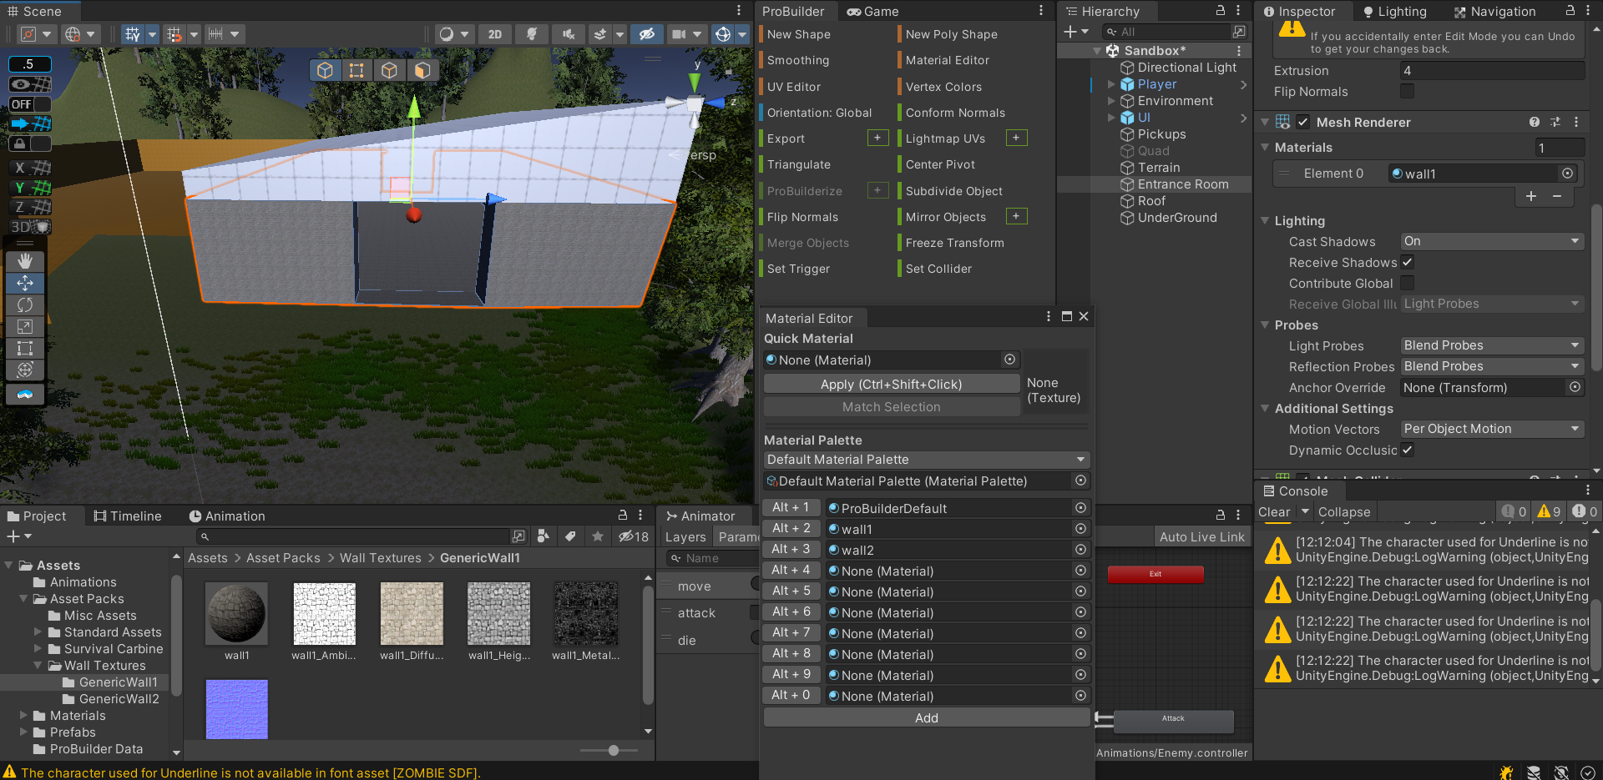The image size is (1603, 780).
Task: Toggle ProGrids grid lock button
Action: pos(30,143)
